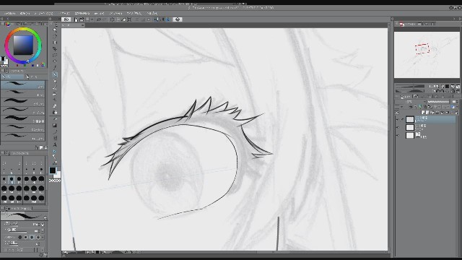
Task: Click the Undo arrow in command bar
Action: [99, 19]
